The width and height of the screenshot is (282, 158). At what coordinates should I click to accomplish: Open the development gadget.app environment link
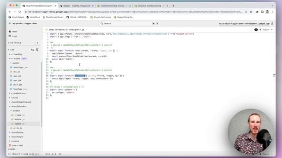tap(246, 23)
